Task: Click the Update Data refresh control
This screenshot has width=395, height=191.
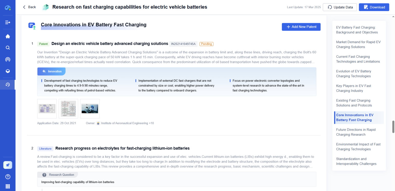Action: pos(340,7)
